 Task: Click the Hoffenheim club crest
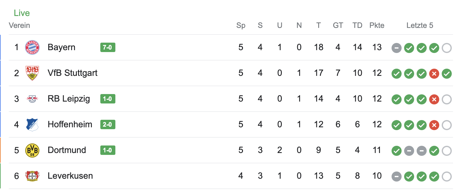[32, 125]
